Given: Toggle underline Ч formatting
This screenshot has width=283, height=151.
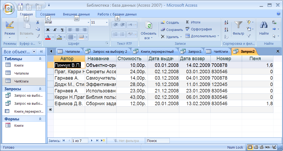Looking at the screenshot, I should [62, 30].
